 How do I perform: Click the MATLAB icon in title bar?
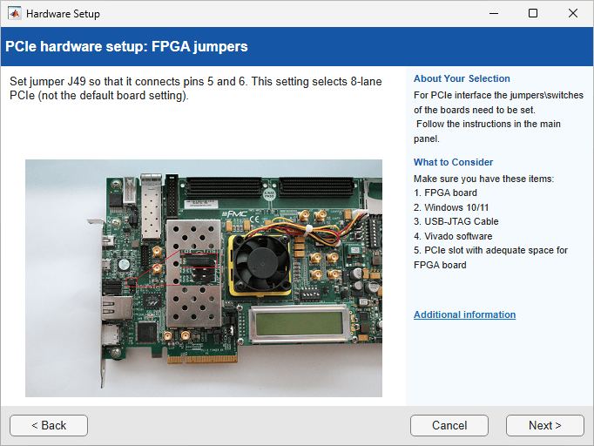[x=15, y=14]
